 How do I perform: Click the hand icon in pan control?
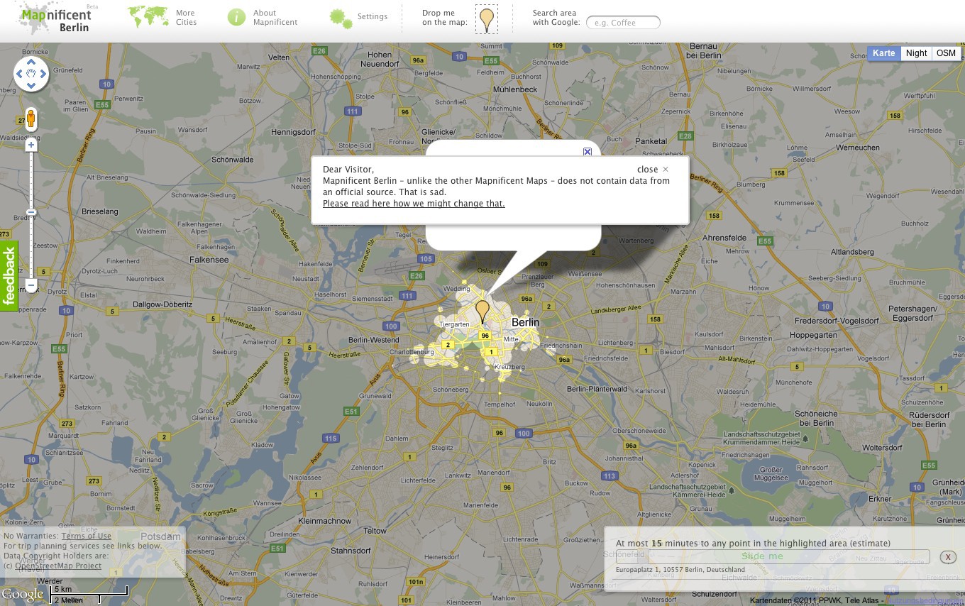click(x=31, y=74)
